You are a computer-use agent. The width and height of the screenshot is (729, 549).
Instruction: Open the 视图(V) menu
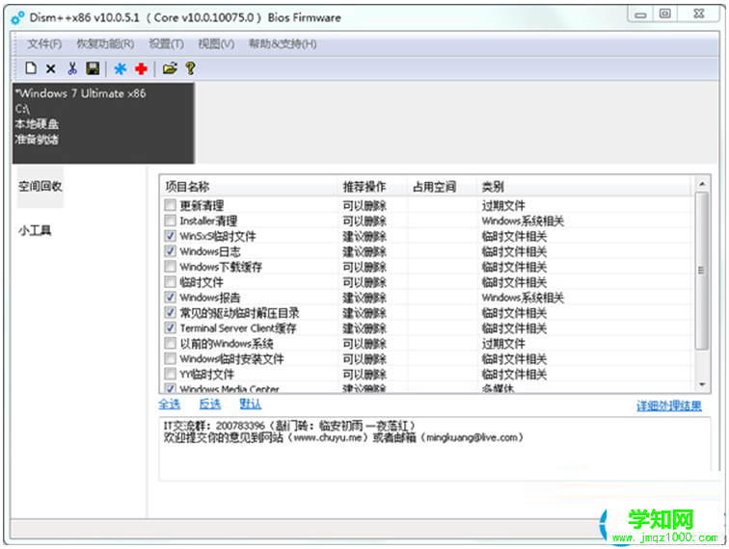(216, 44)
